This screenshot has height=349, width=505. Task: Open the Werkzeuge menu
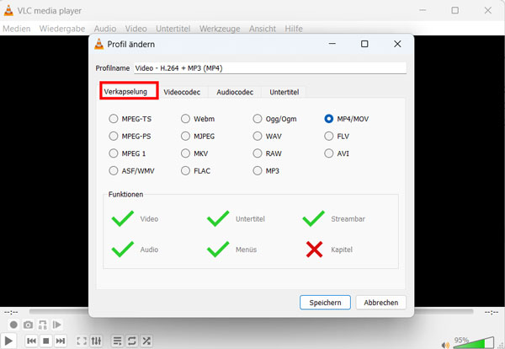pyautogui.click(x=220, y=29)
